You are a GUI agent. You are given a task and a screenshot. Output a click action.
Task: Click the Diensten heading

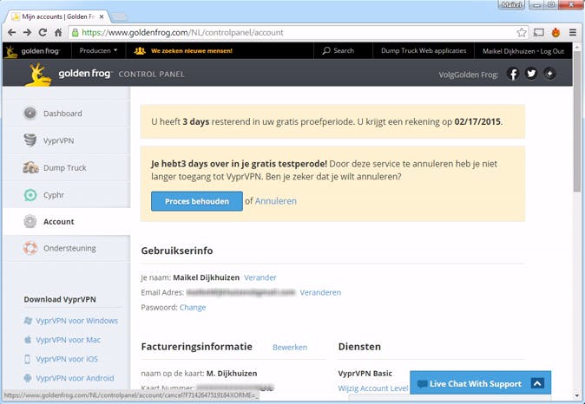359,347
